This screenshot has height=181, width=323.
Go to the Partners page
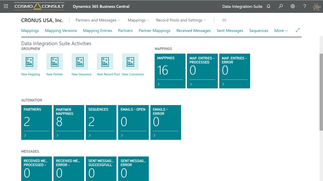(125, 31)
